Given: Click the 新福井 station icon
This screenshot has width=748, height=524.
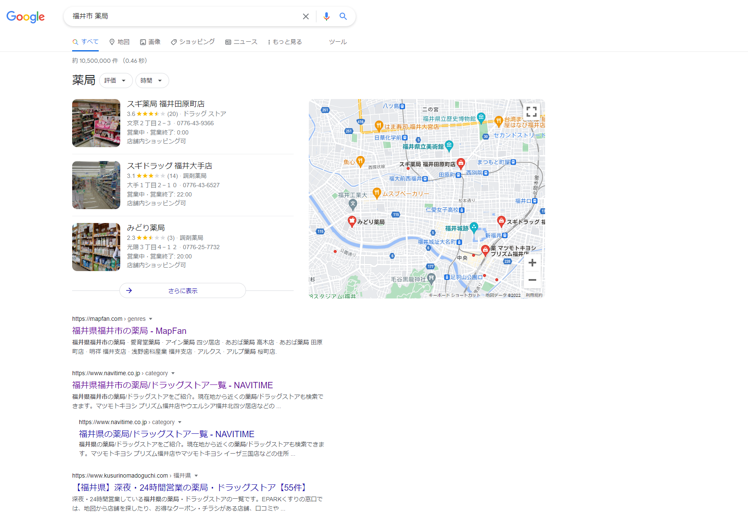Looking at the screenshot, I should (505, 235).
